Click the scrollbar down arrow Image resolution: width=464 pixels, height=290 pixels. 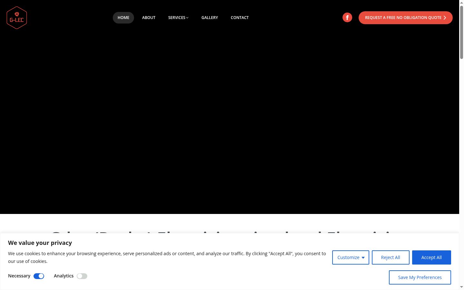point(461,287)
